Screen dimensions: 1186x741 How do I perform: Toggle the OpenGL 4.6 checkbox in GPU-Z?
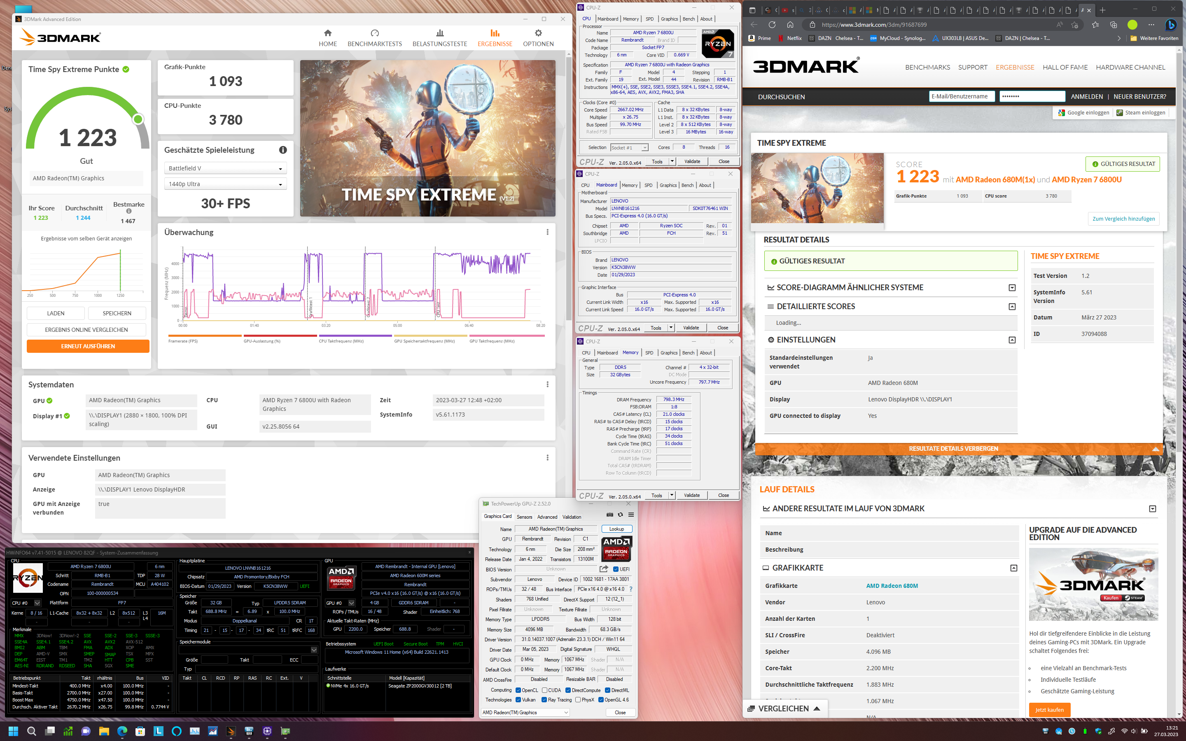coord(601,700)
